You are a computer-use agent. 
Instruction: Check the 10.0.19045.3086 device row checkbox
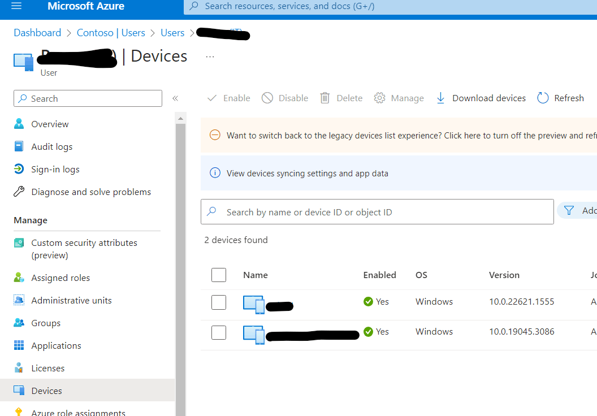(x=219, y=332)
